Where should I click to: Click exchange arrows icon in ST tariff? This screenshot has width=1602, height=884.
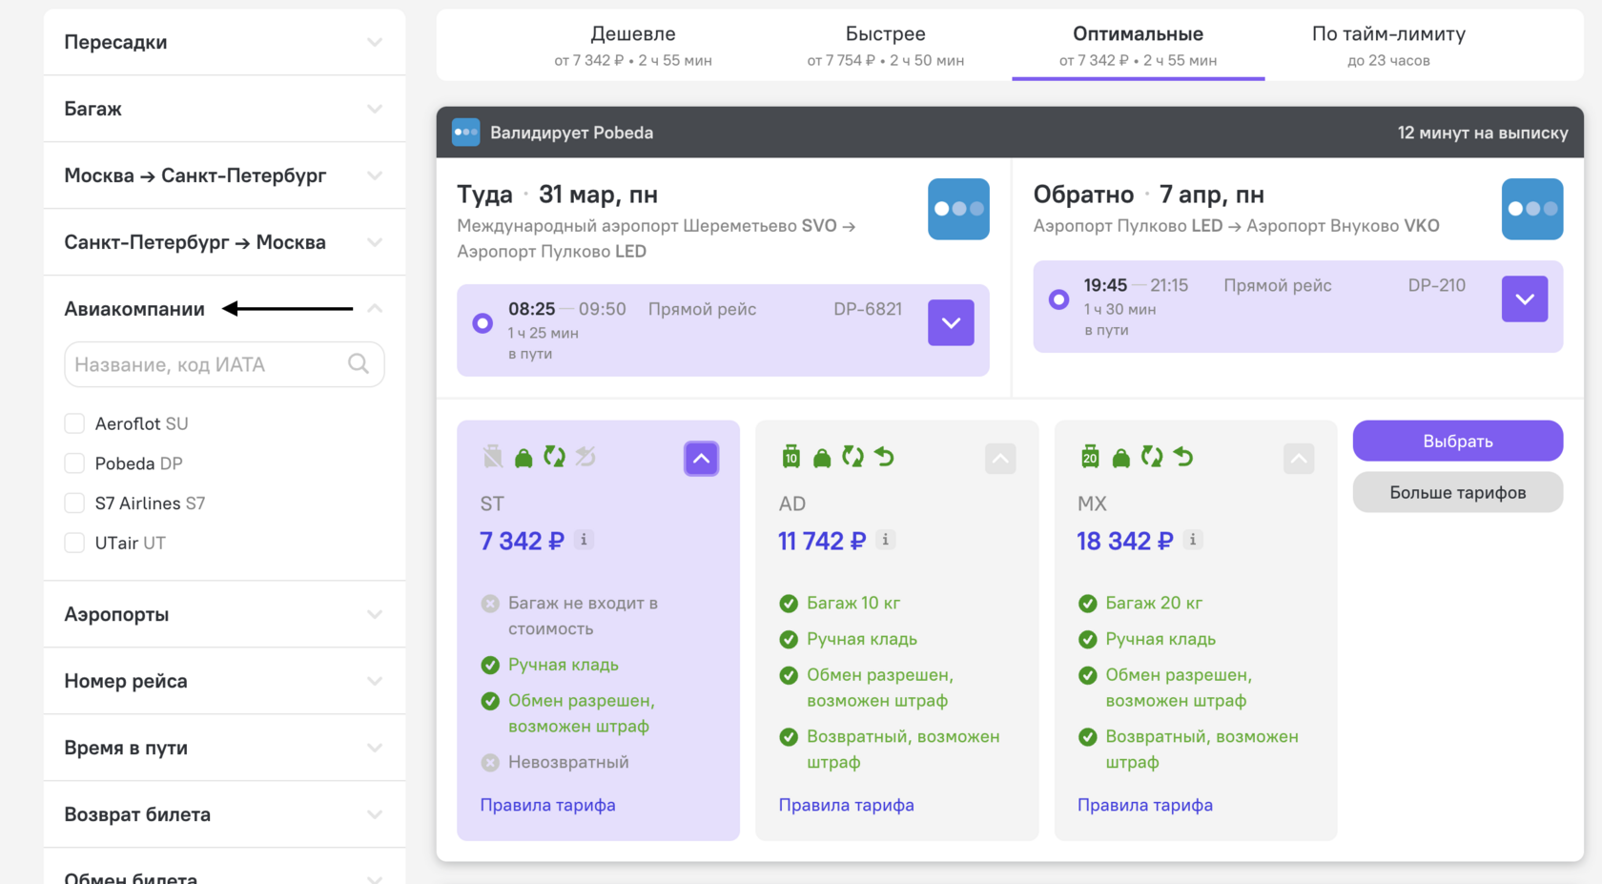pos(554,457)
